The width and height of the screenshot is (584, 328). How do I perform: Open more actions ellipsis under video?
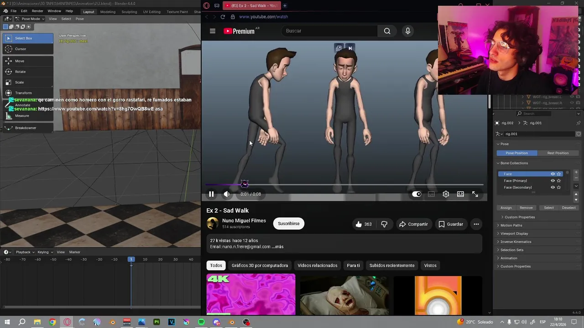tap(476, 224)
